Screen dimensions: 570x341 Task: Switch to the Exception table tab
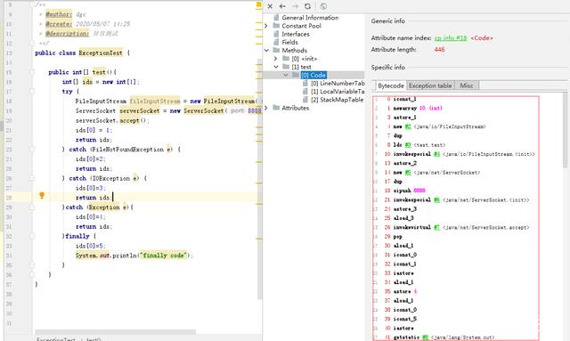(x=430, y=85)
